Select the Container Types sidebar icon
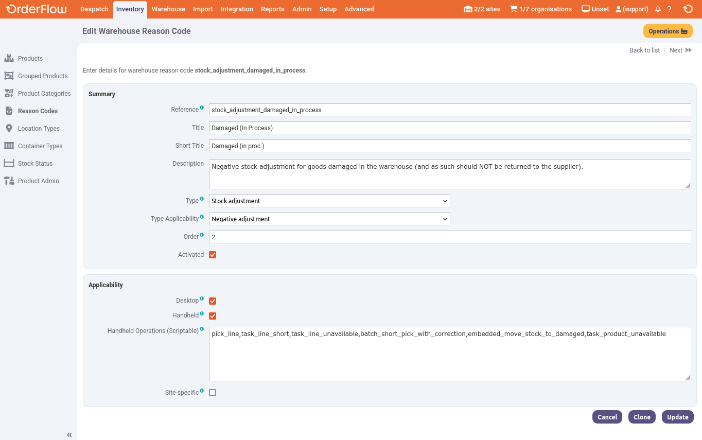Viewport: 702px width, 440px height. pos(9,146)
